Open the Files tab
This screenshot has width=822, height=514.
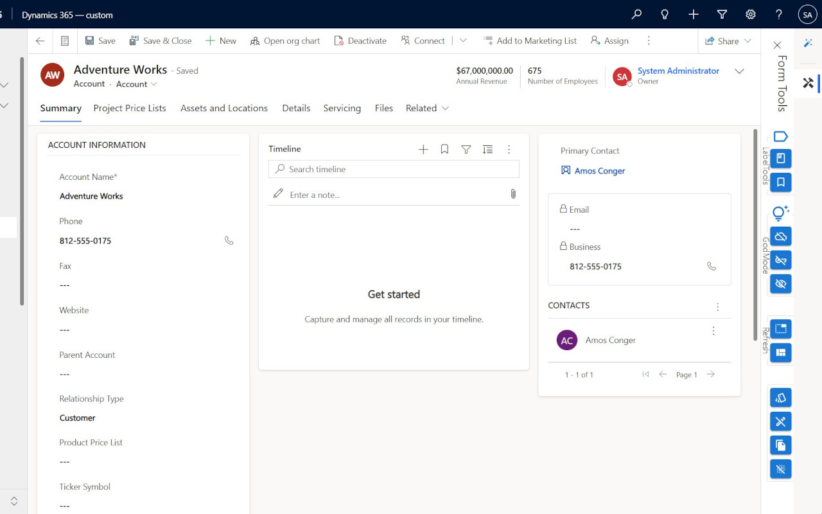point(384,108)
